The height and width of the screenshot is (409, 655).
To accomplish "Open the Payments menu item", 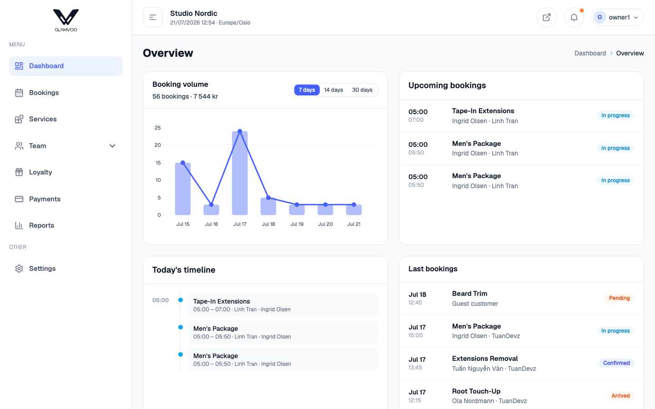I will coord(65,199).
